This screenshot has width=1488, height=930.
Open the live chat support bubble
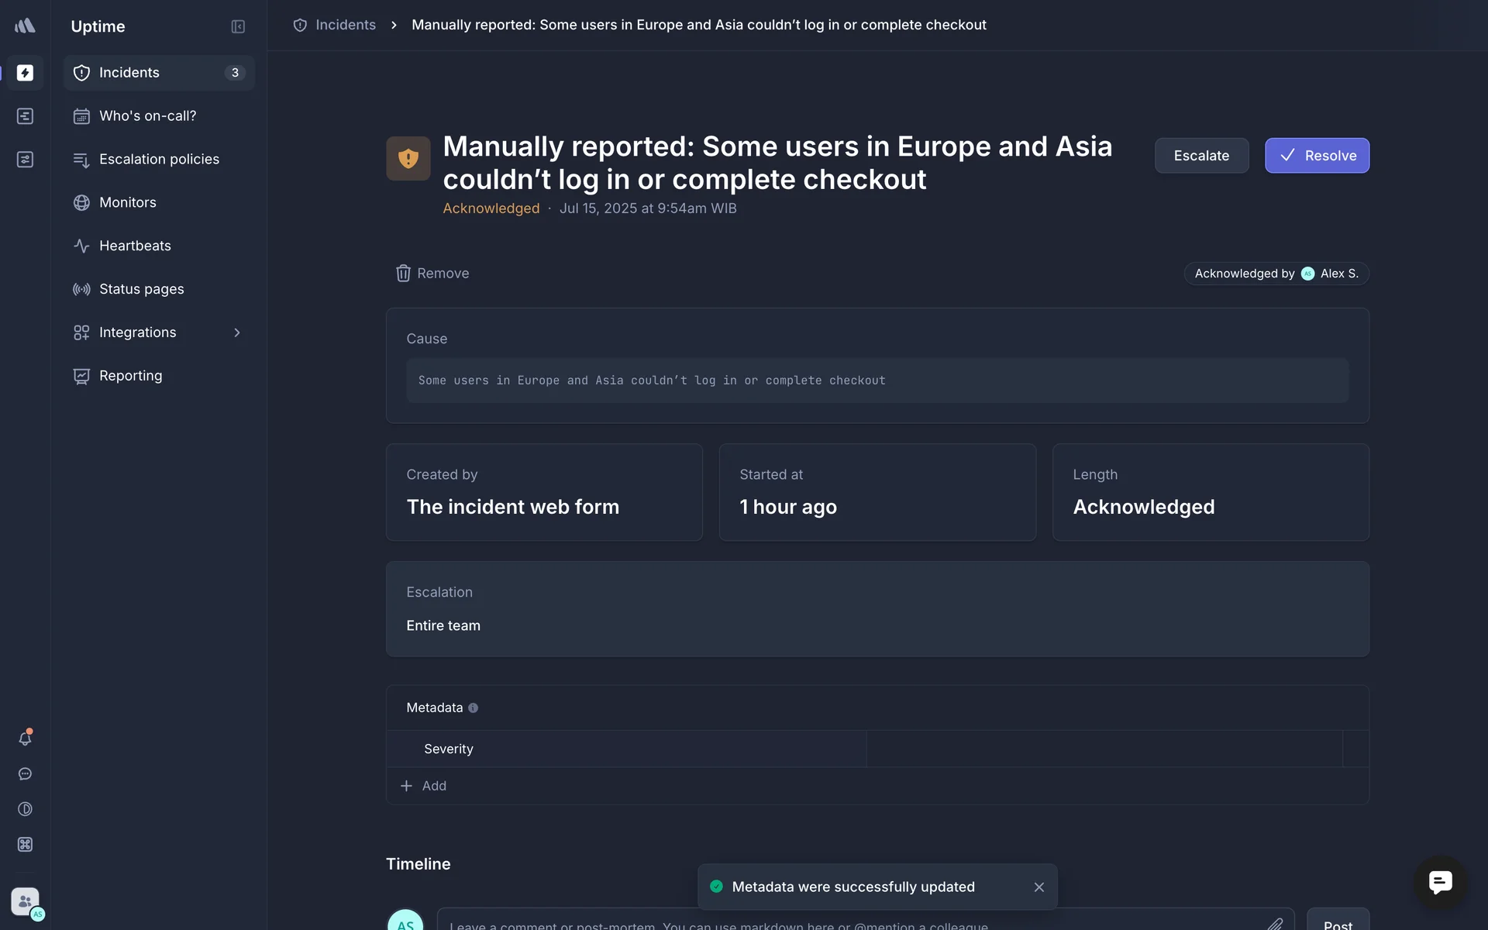[1440, 882]
